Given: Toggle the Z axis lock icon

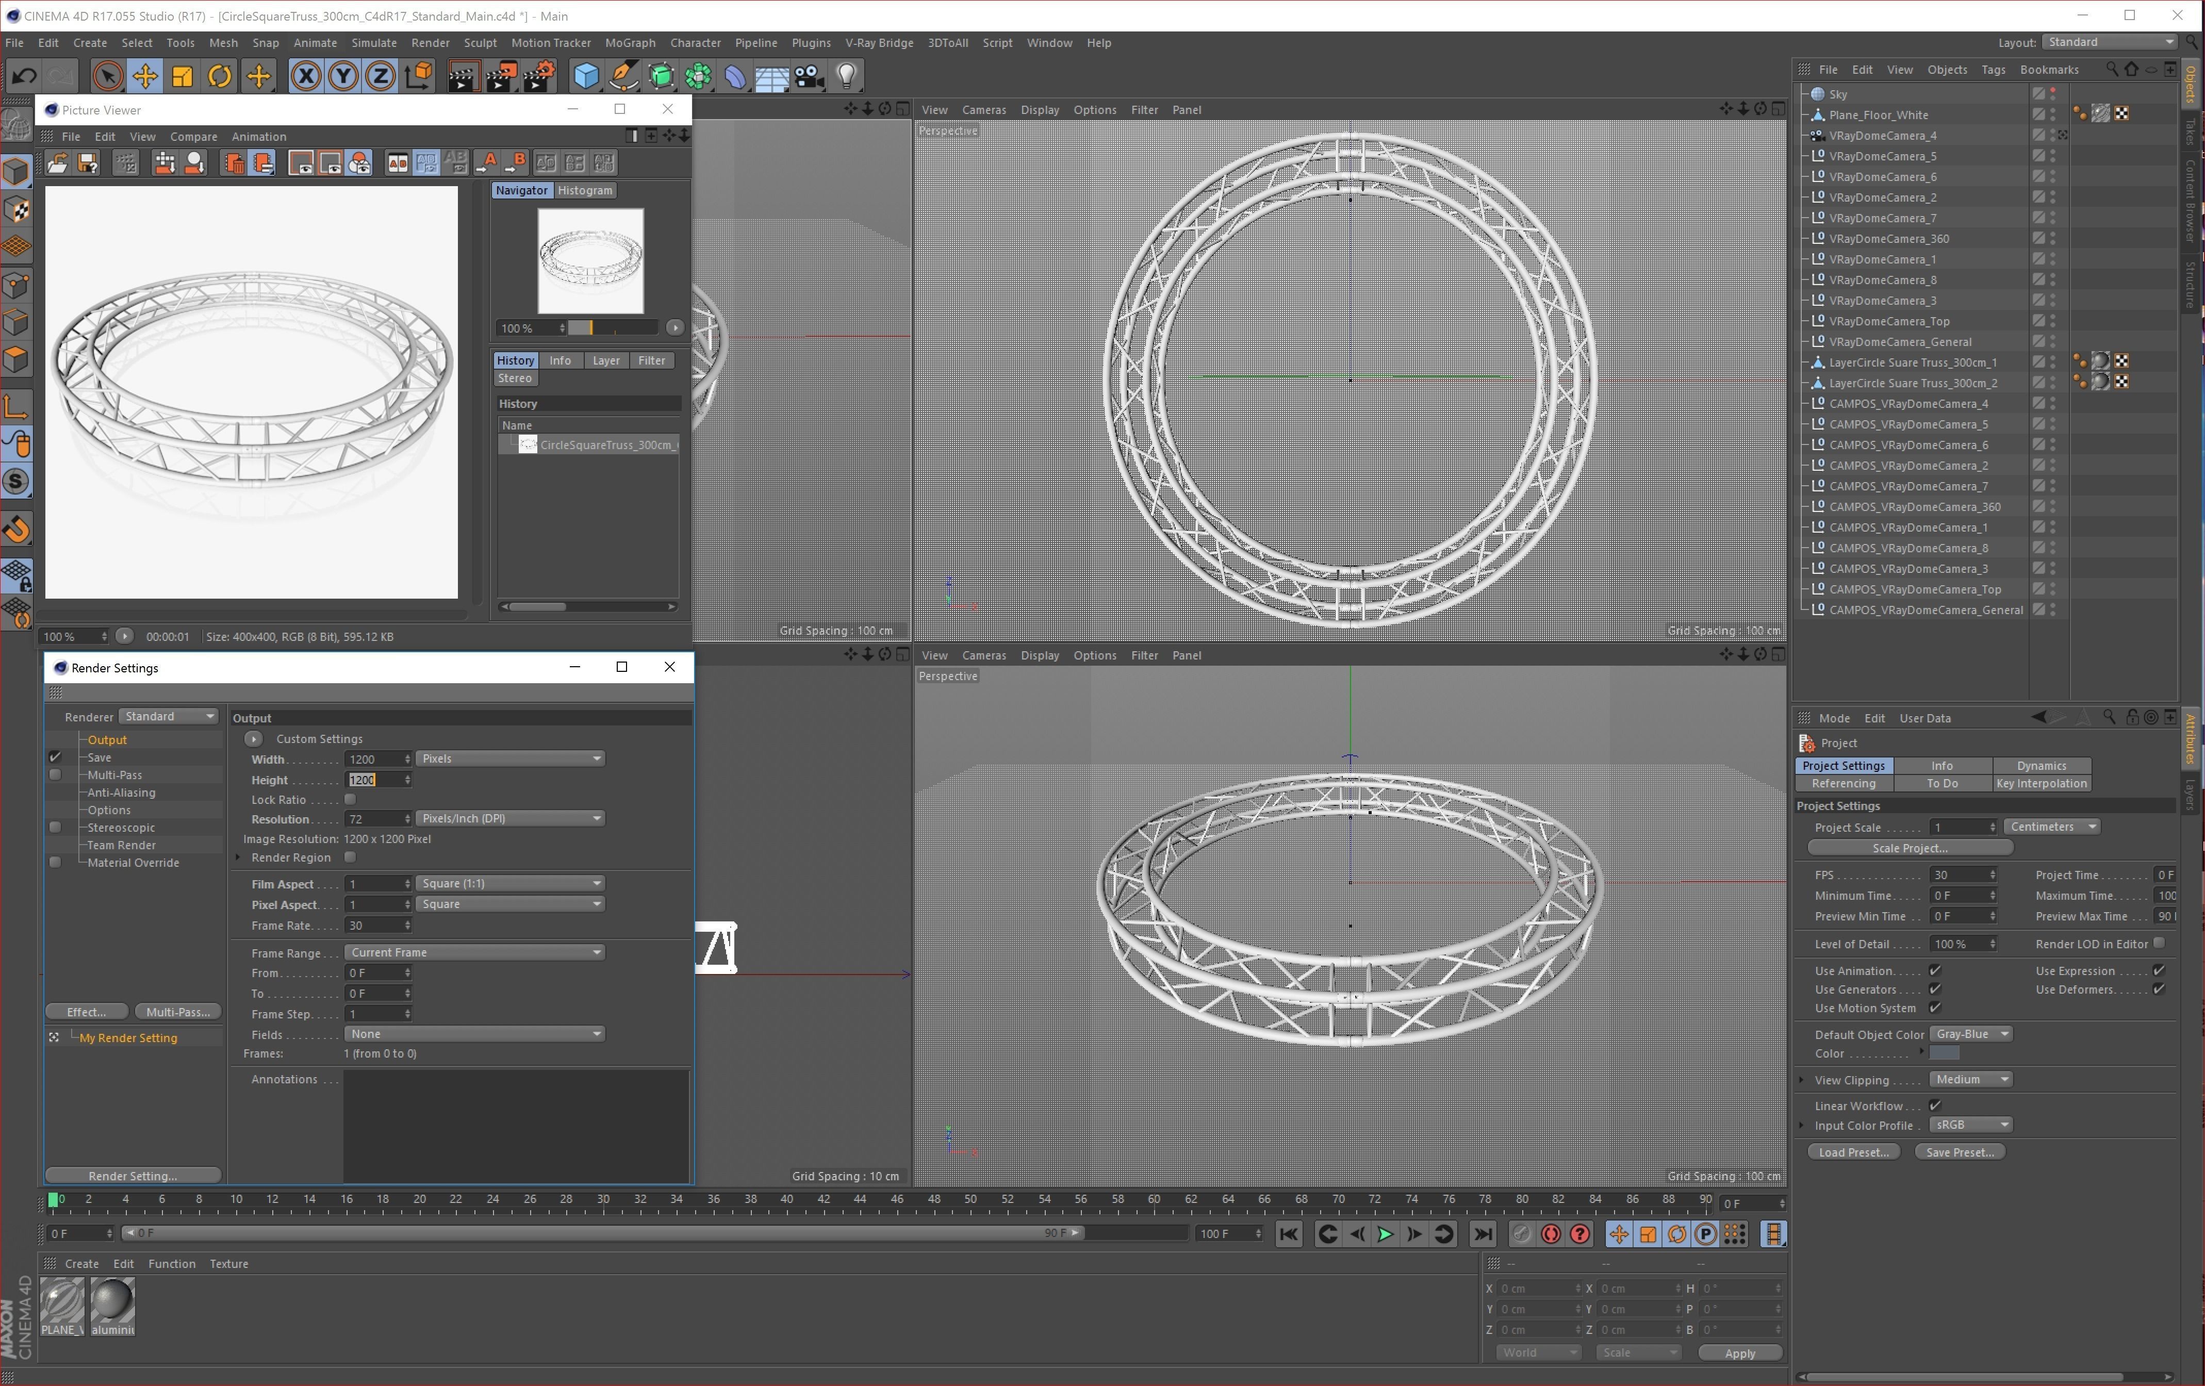Looking at the screenshot, I should pyautogui.click(x=380, y=76).
